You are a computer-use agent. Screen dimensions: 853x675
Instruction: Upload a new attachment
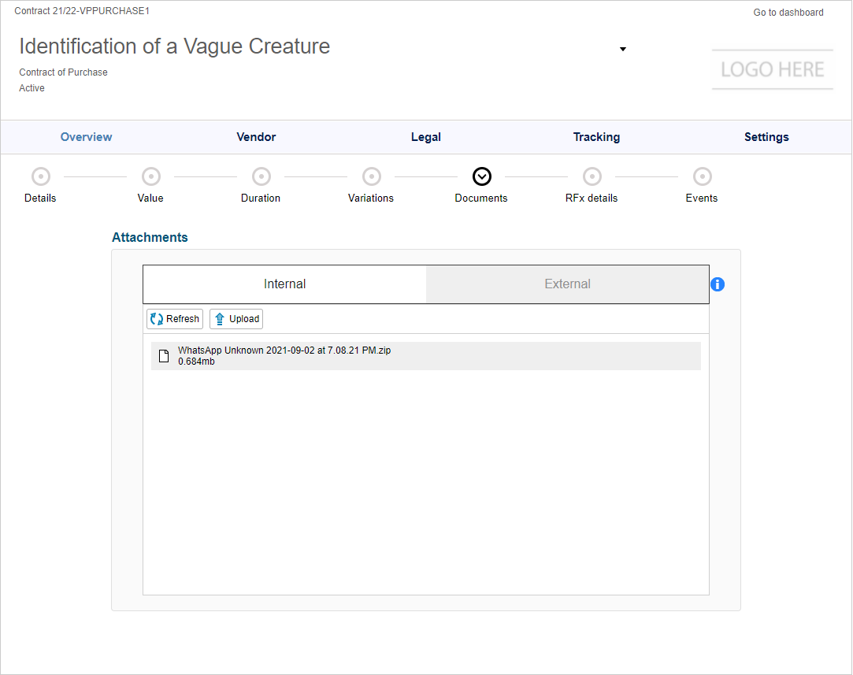click(x=236, y=319)
